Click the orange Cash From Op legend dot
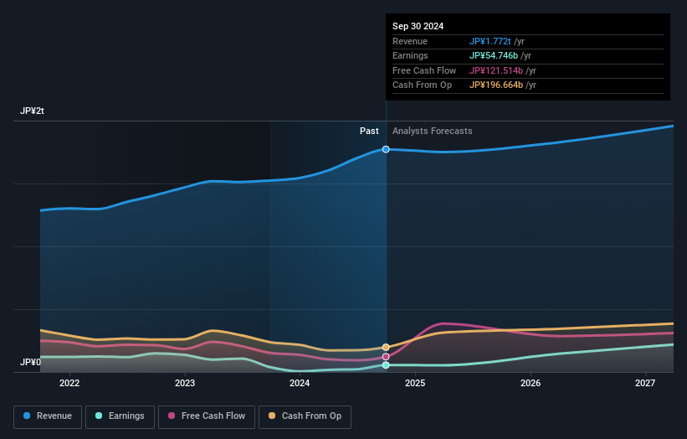This screenshot has width=687, height=439. point(273,416)
